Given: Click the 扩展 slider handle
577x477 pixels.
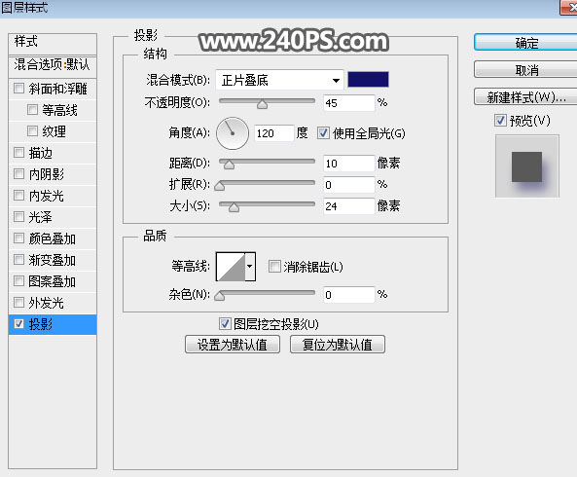Looking at the screenshot, I should pyautogui.click(x=220, y=186).
